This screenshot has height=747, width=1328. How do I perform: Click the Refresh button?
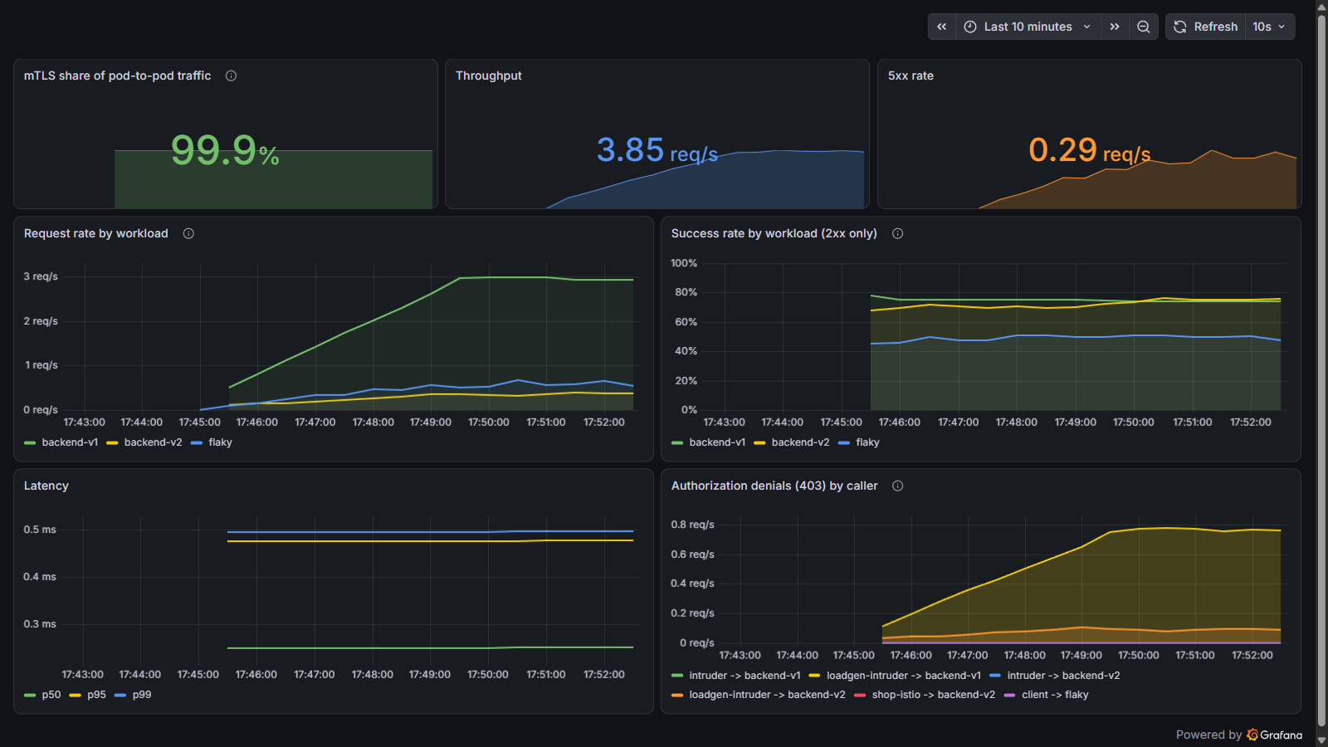tap(1206, 27)
